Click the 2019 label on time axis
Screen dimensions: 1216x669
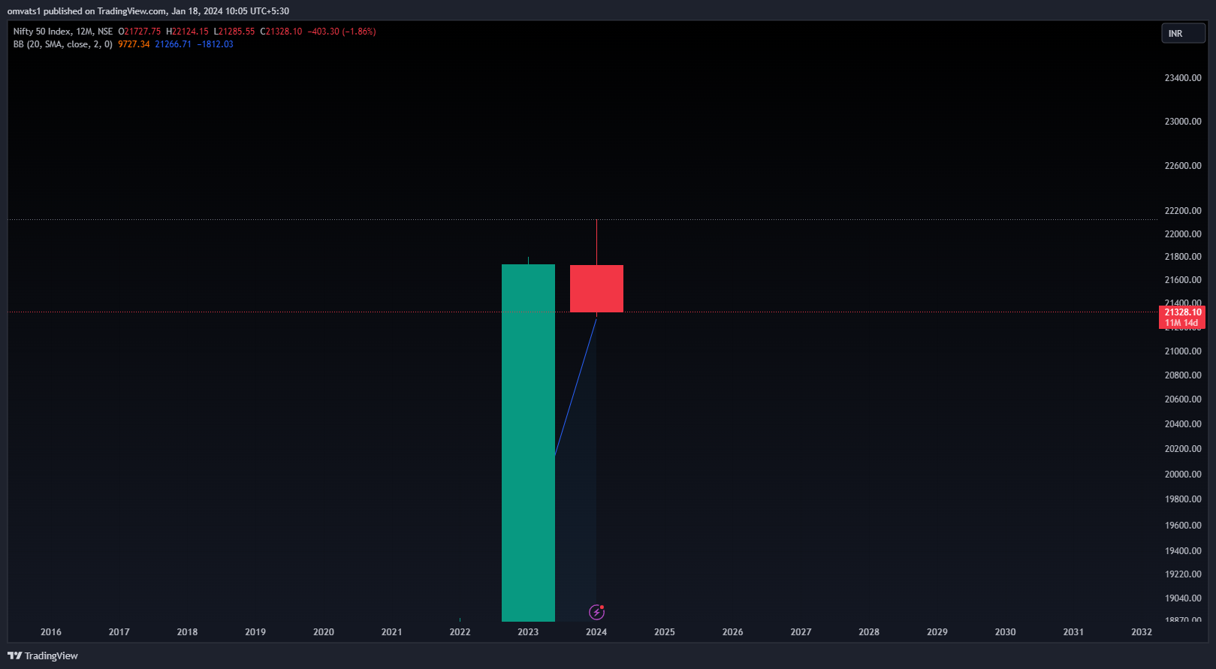[x=255, y=632]
